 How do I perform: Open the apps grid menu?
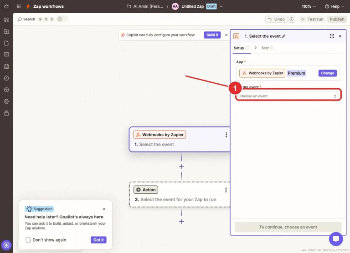(19, 6)
